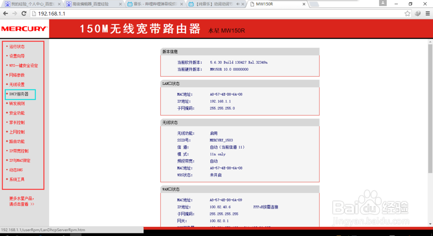The width and height of the screenshot is (433, 236).
Task: Click the MERCURY logo
Action: 24,29
